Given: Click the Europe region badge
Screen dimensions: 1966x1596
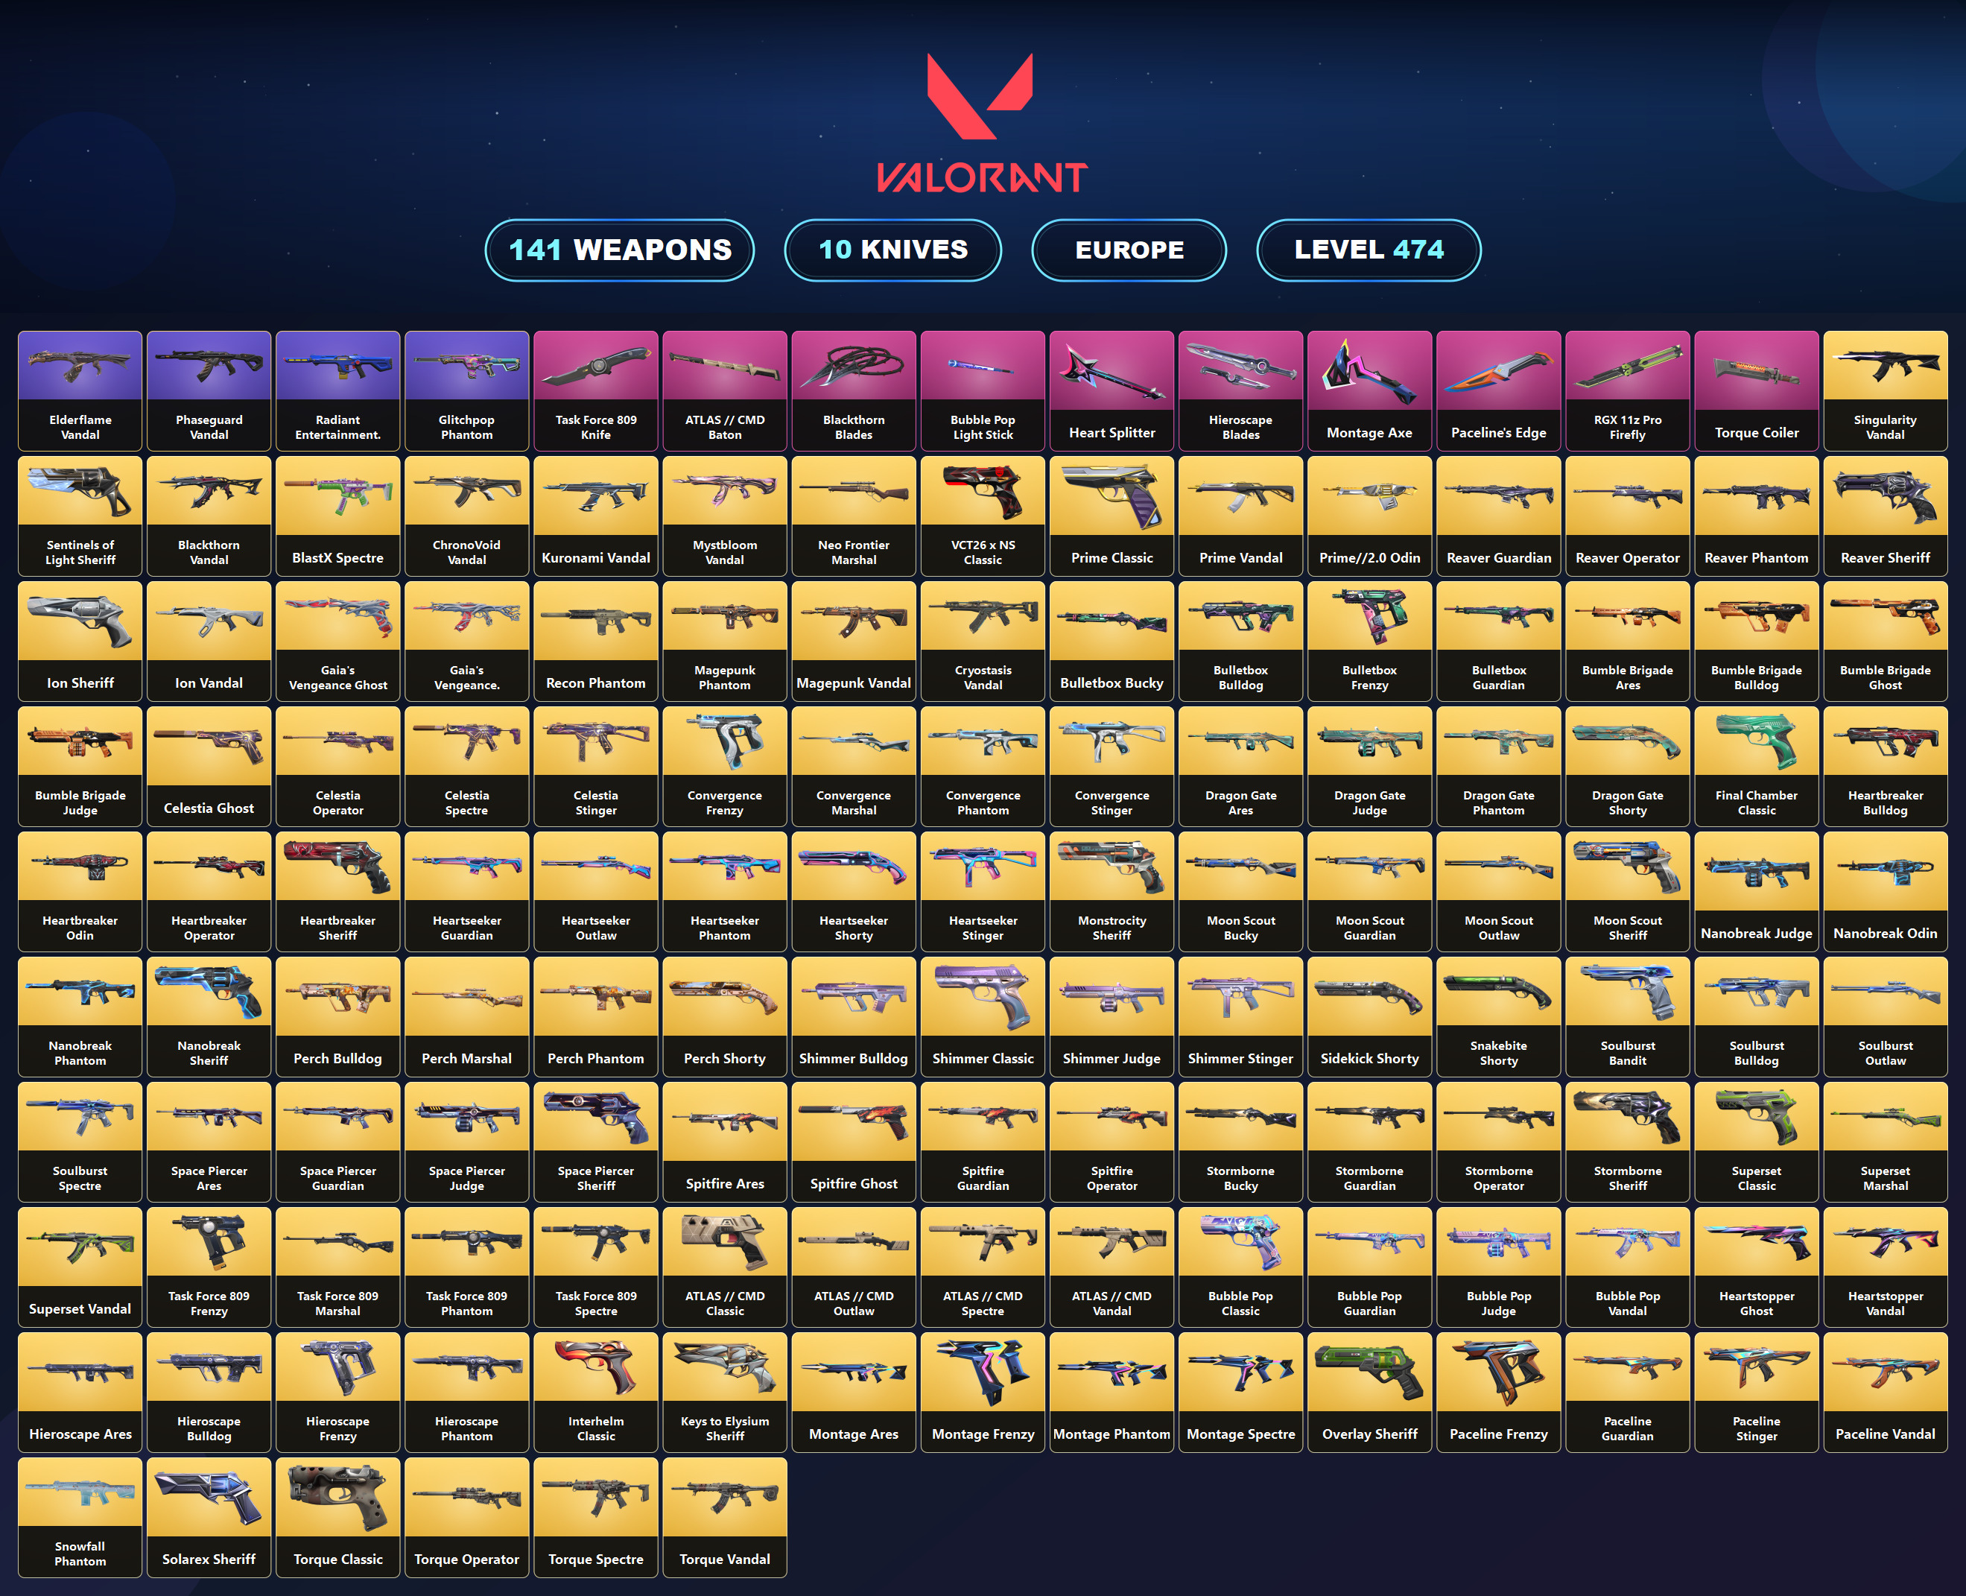Looking at the screenshot, I should pos(1129,250).
